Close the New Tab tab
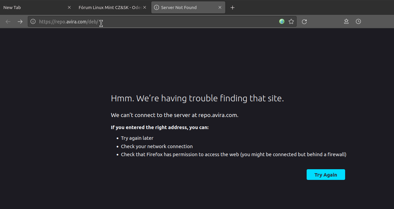The width and height of the screenshot is (394, 209). click(x=69, y=7)
